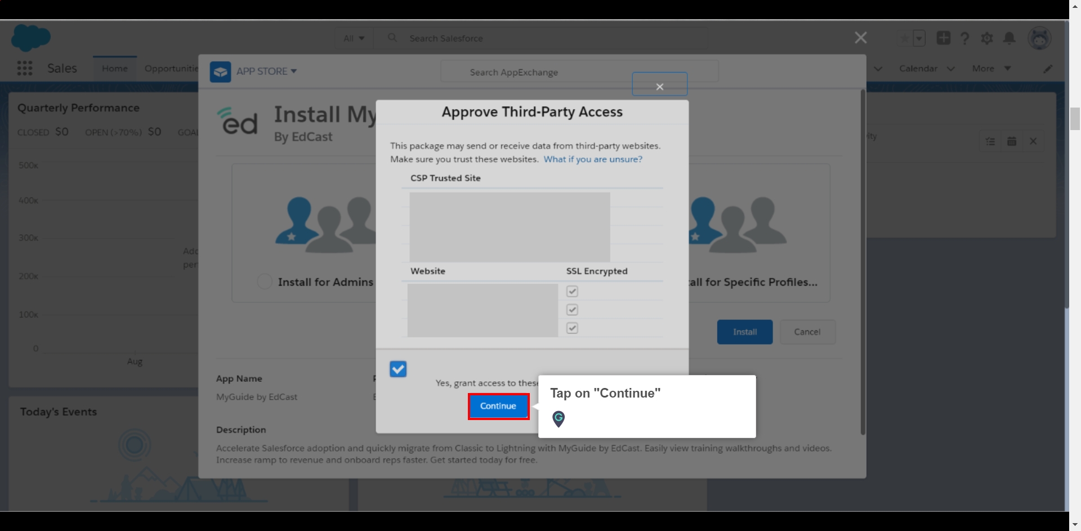Viewport: 1081px width, 531px height.
Task: Click the 'SSL Encrypted' column header
Action: 597,271
